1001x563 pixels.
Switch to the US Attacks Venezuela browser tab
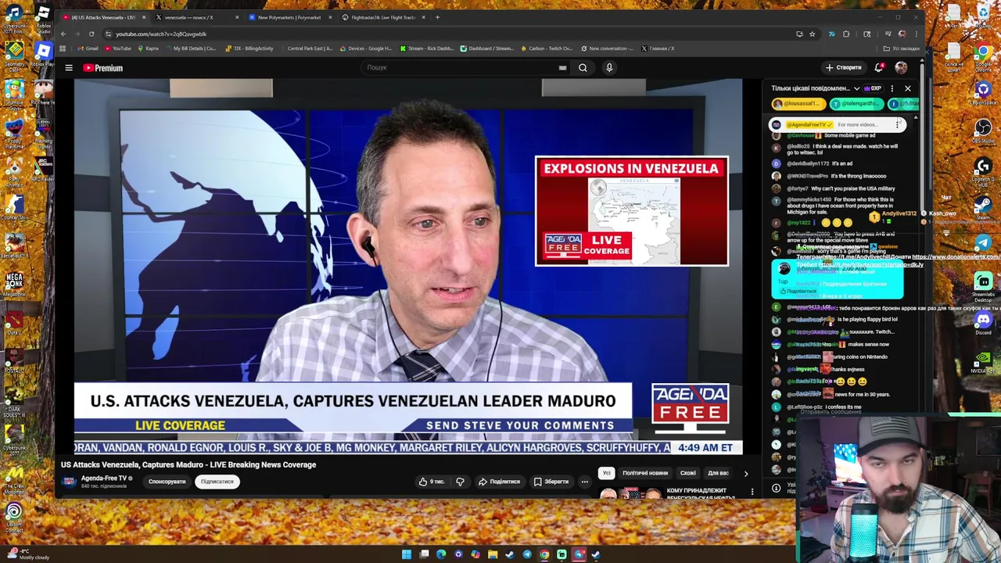[103, 17]
